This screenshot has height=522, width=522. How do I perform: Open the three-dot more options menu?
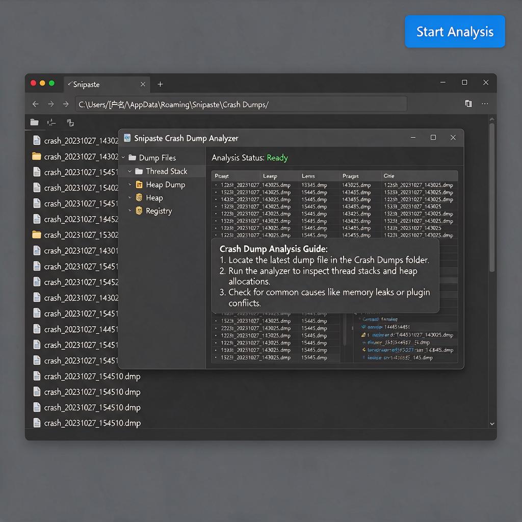coord(485,103)
